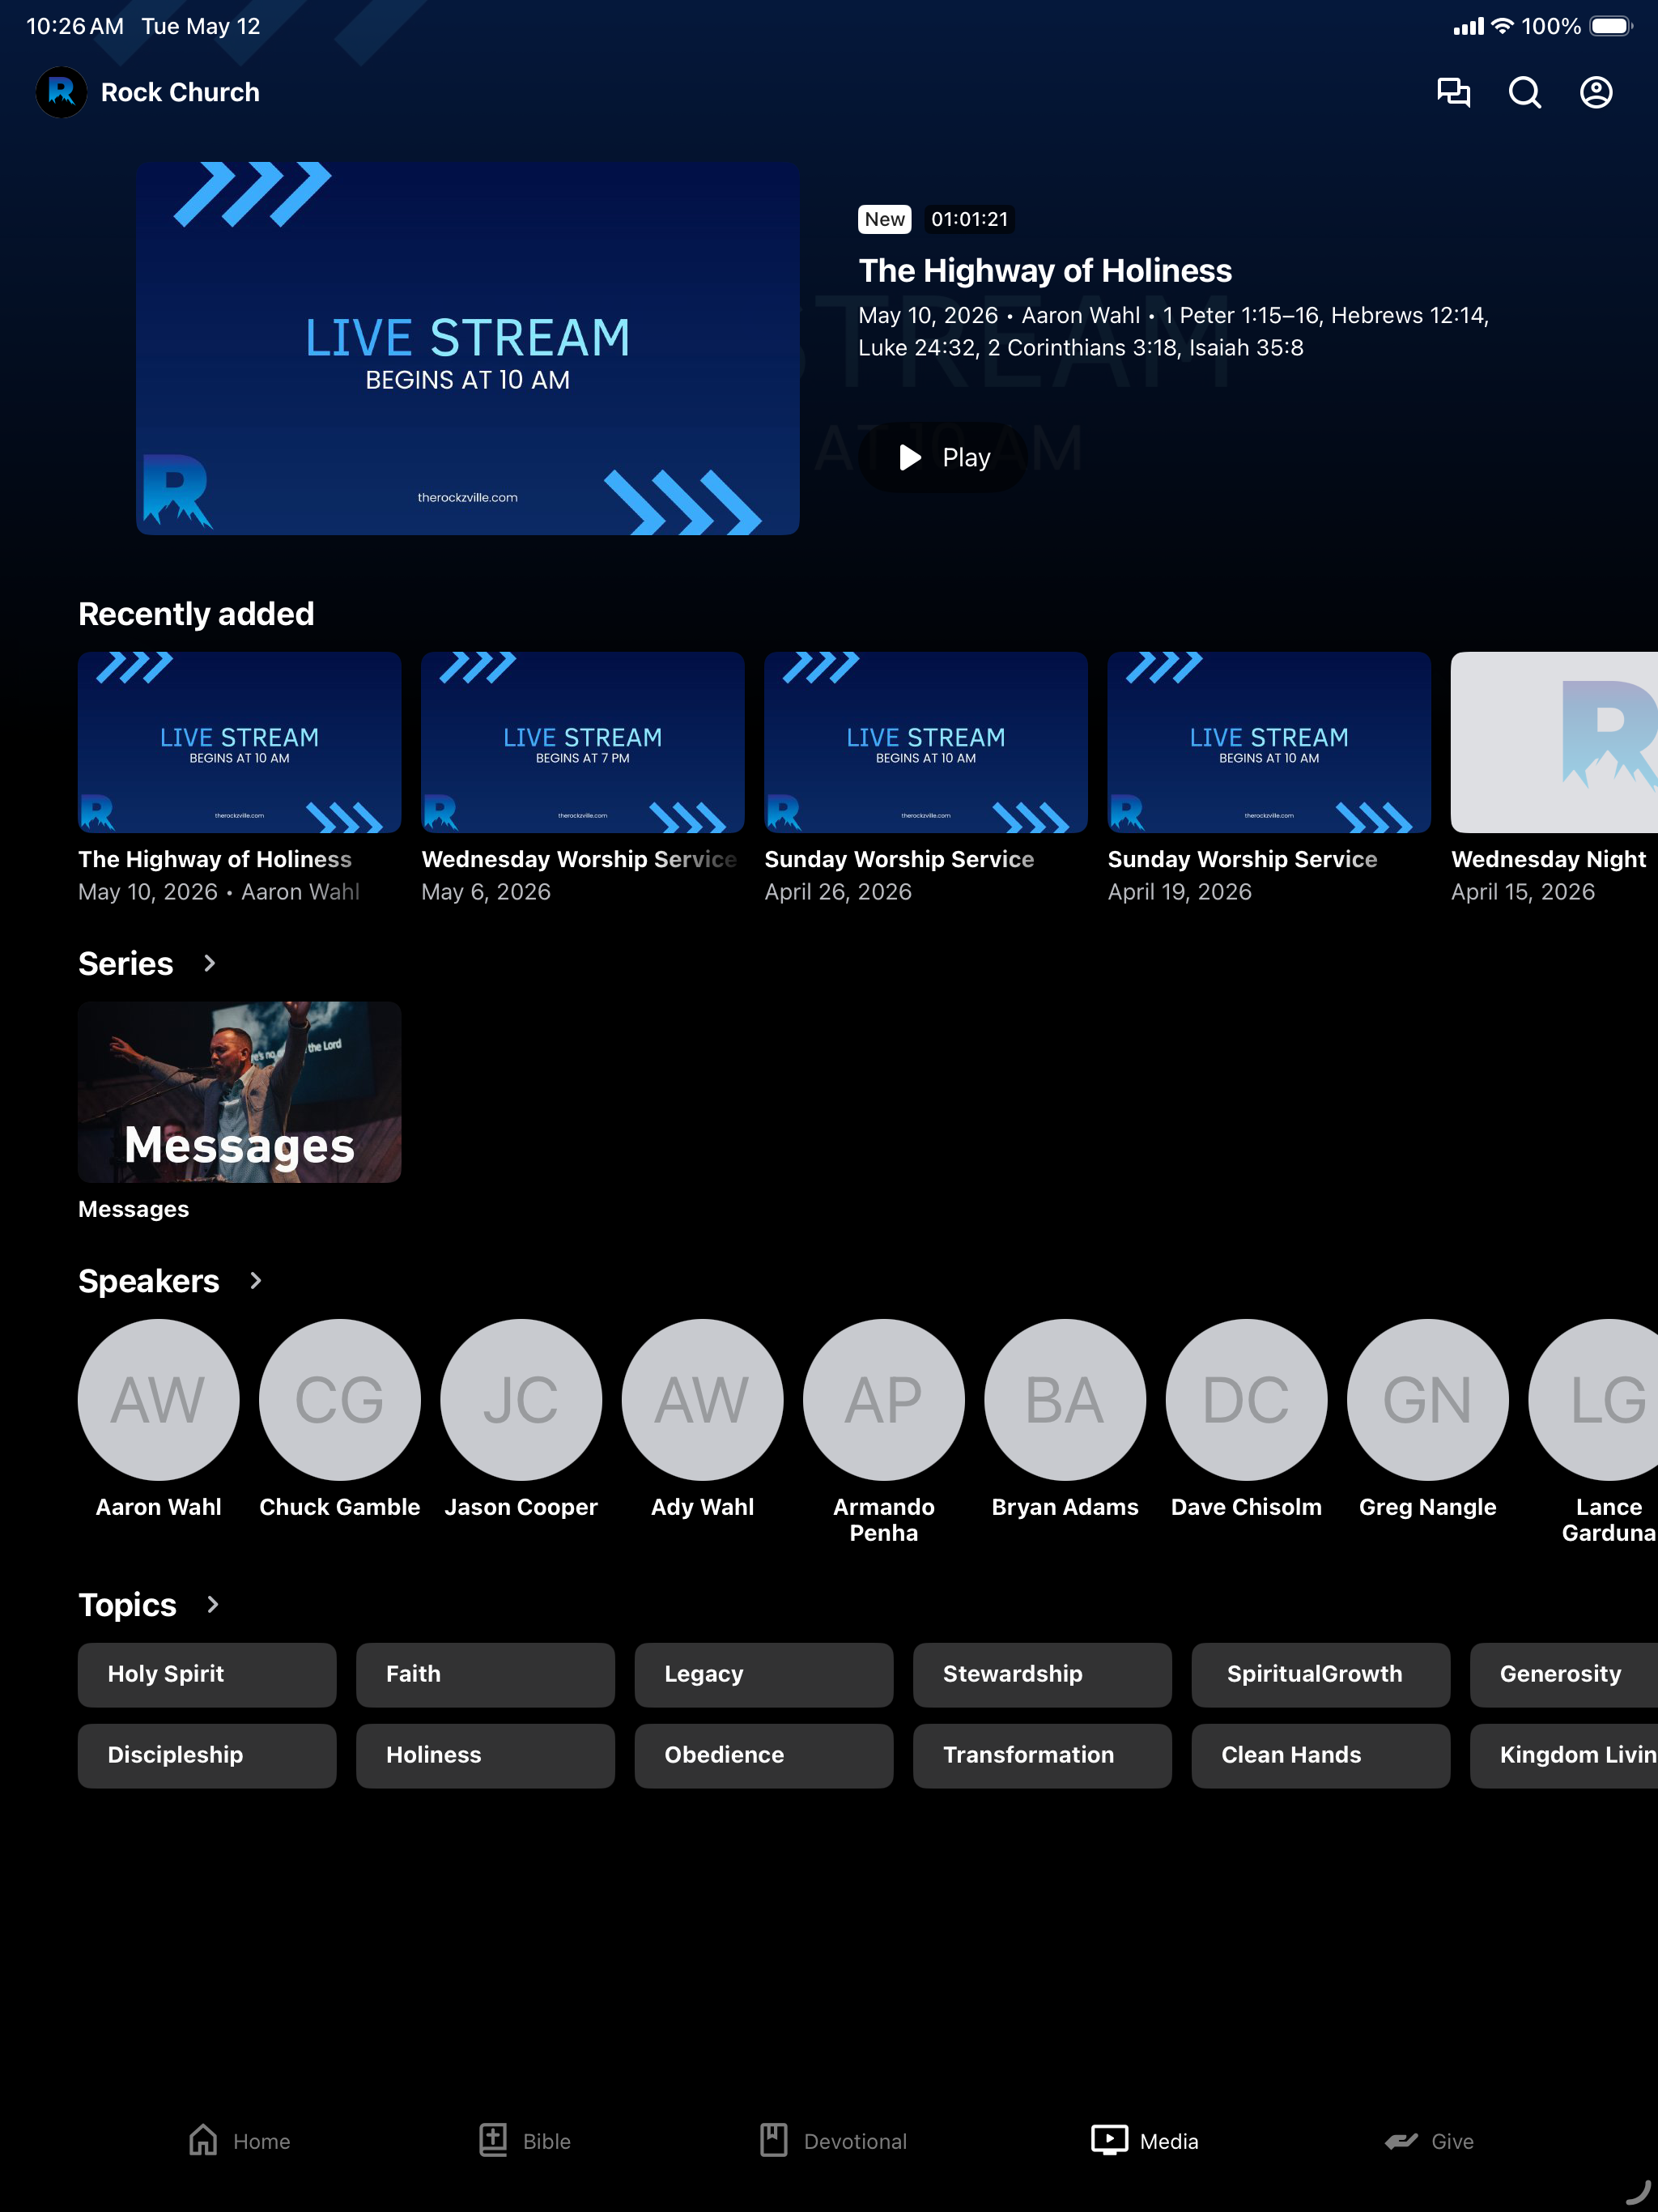Select the Media tab

(1144, 2141)
